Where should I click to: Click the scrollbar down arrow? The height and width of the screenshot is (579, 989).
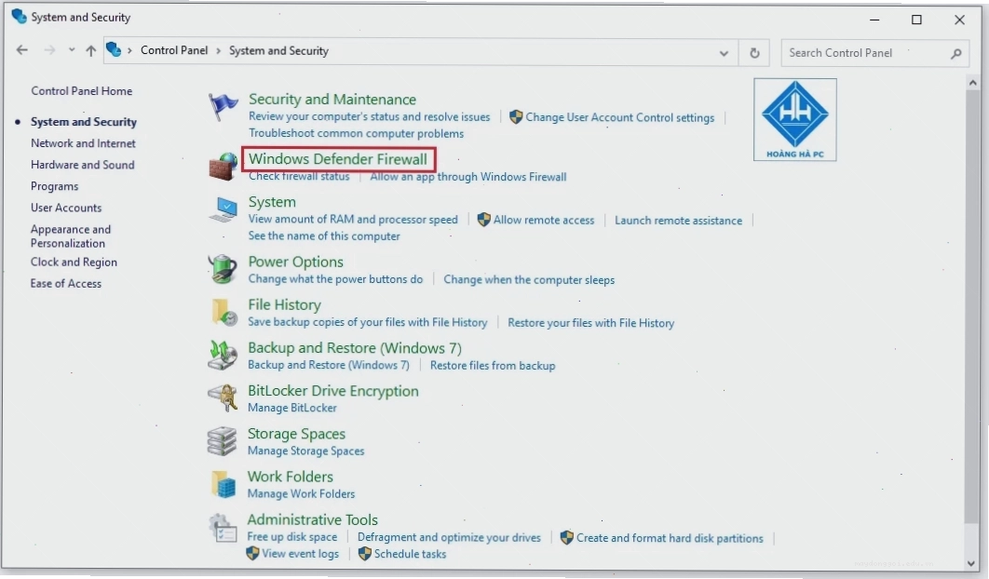click(x=972, y=563)
